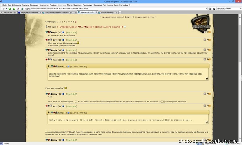This screenshot has width=242, height=145.
Task: Click the Refresh page toolbar icon
Action: coord(22,9)
